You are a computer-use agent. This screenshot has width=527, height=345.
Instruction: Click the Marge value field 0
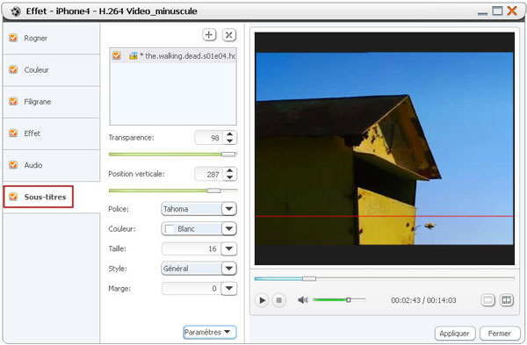(x=191, y=288)
